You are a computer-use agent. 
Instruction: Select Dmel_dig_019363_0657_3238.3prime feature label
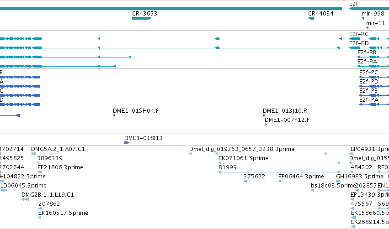pyautogui.click(x=242, y=149)
